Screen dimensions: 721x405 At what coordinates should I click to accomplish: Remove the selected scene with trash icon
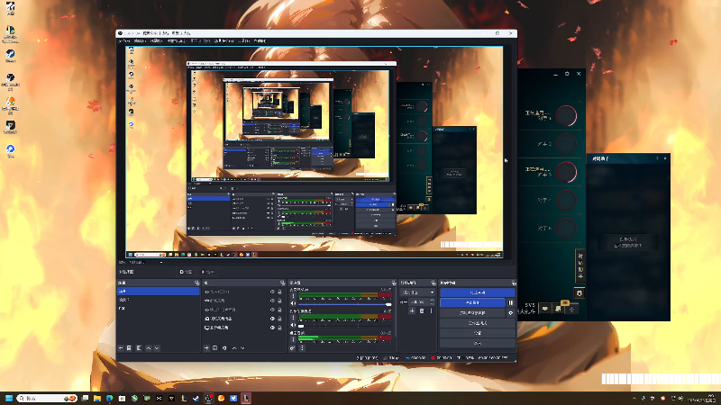[x=129, y=348]
